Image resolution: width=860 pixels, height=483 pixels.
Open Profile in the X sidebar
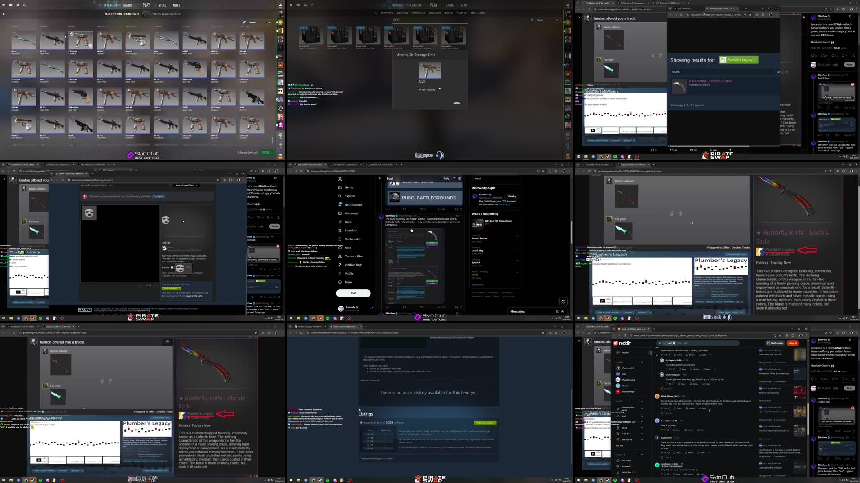[346, 273]
